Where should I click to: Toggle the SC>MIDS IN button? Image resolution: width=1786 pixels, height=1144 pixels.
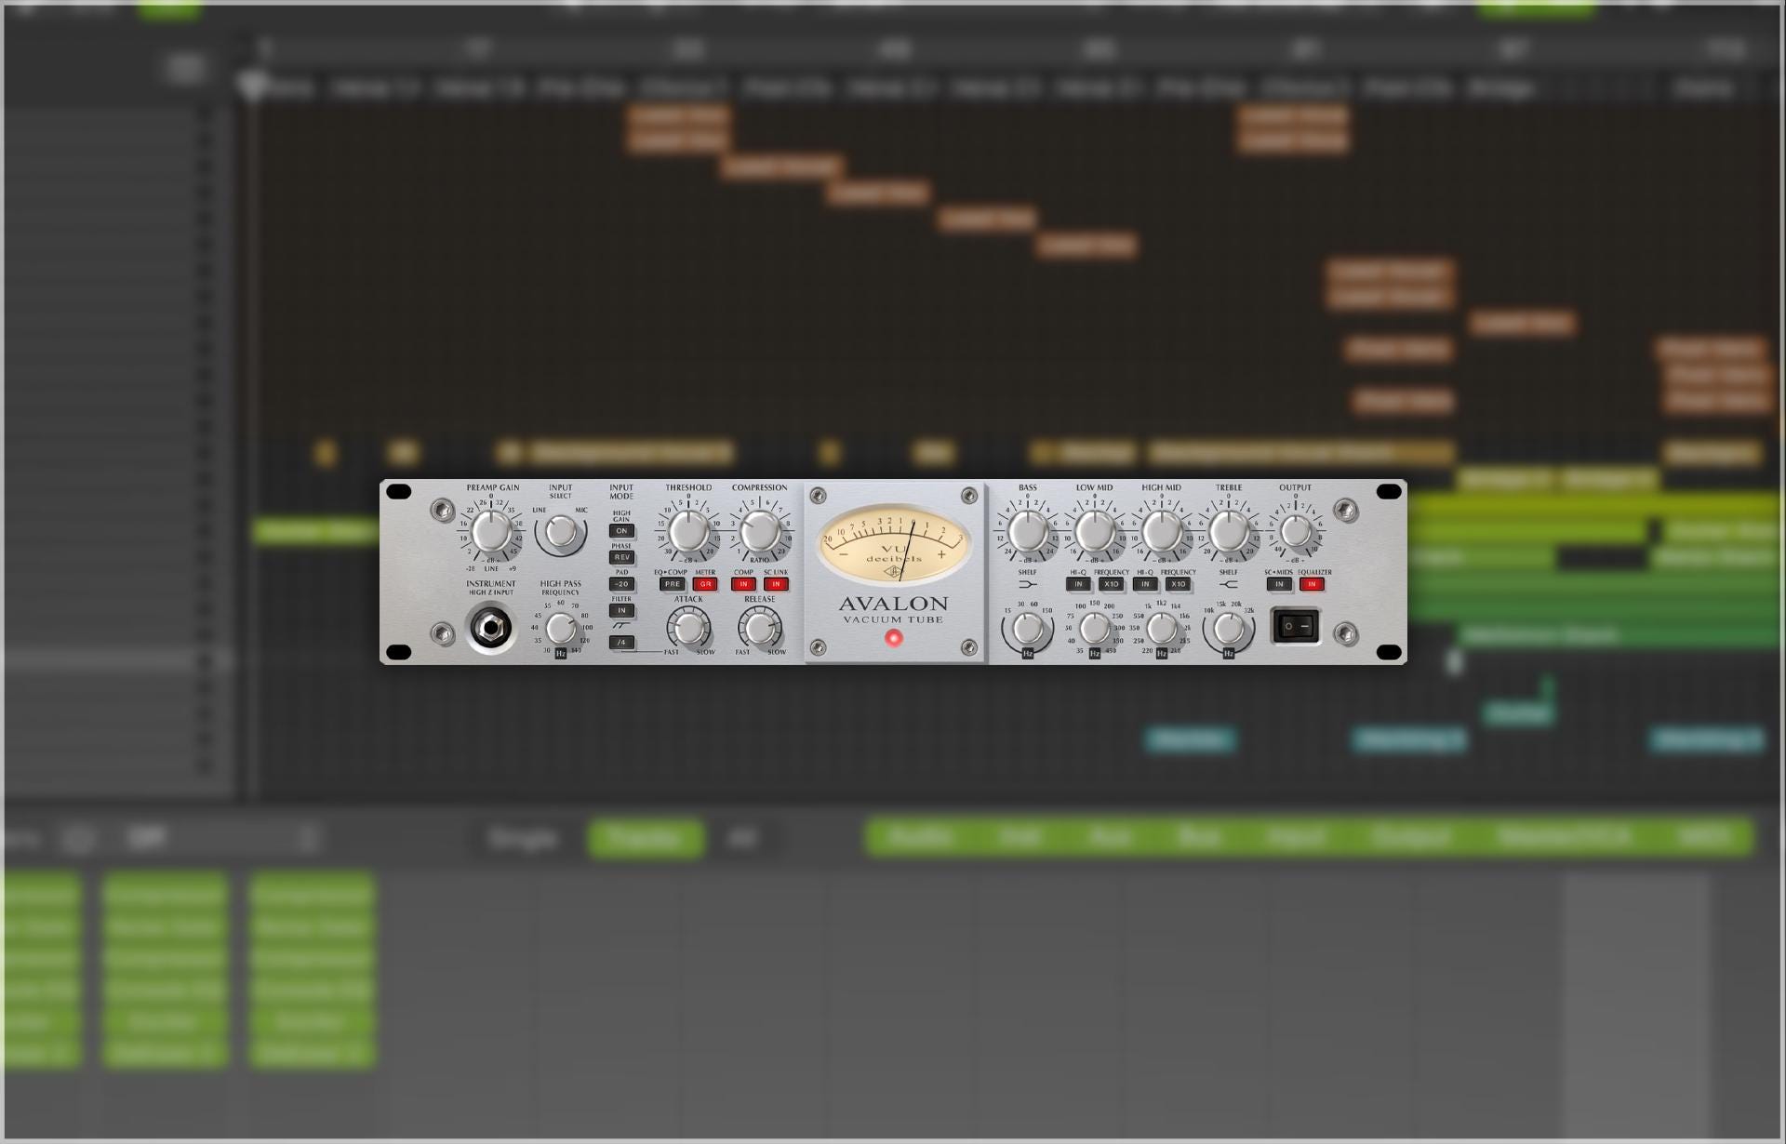[1279, 584]
